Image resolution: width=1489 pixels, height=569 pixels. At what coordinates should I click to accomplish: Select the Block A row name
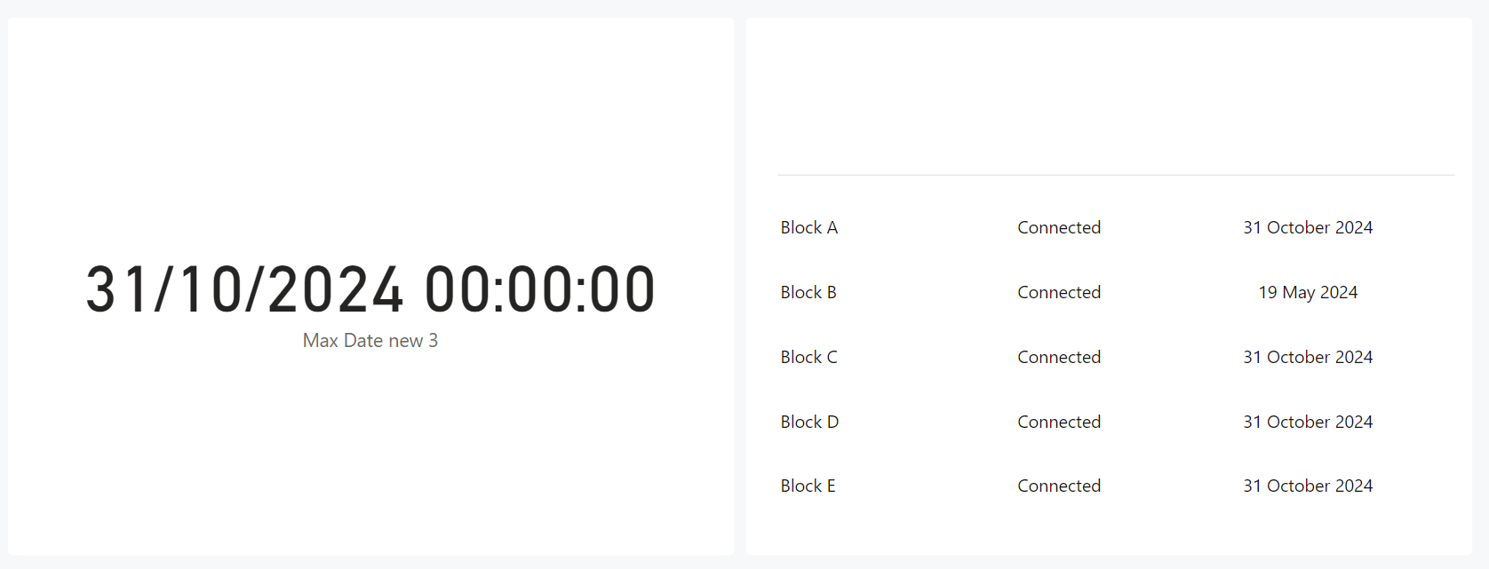(x=809, y=227)
